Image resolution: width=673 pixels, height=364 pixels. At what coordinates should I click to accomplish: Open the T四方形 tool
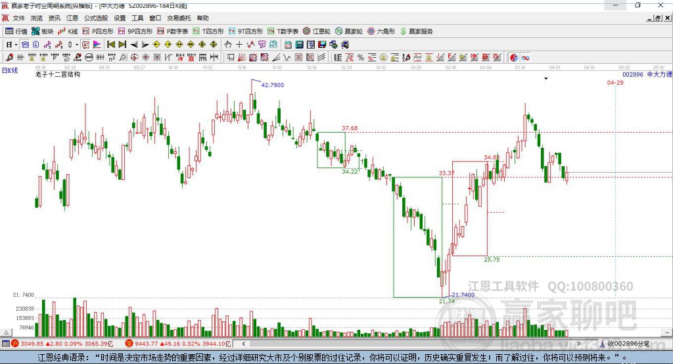click(208, 32)
